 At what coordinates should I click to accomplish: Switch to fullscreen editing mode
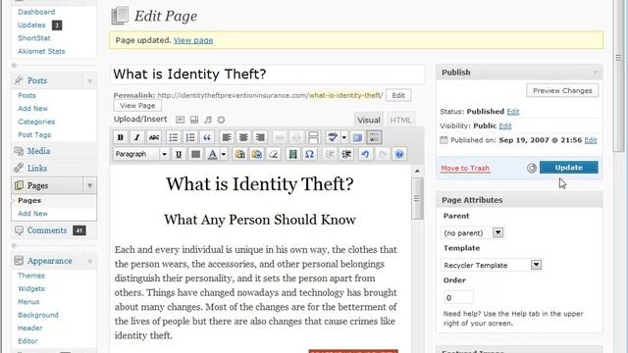click(357, 137)
